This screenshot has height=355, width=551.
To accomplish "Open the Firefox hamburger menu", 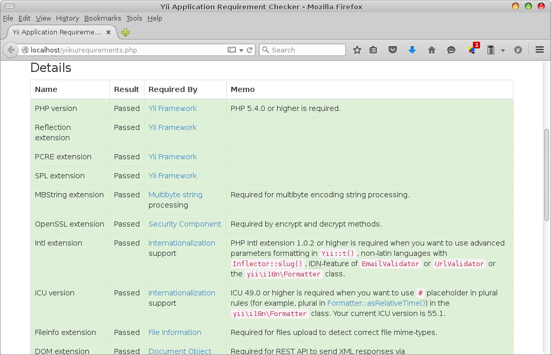I will [540, 50].
